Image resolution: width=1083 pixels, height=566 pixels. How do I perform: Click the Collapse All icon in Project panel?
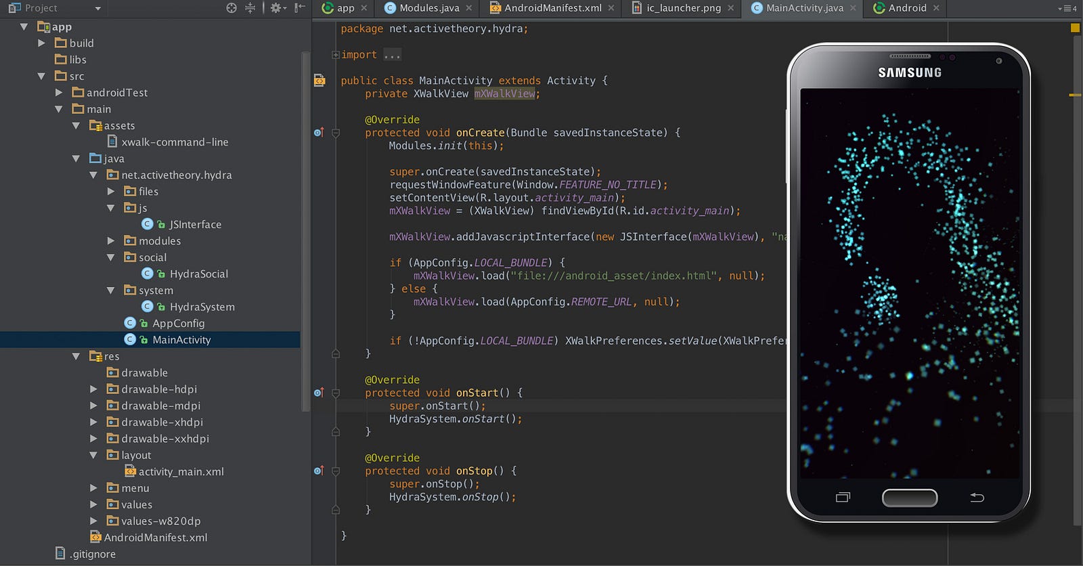[x=250, y=8]
